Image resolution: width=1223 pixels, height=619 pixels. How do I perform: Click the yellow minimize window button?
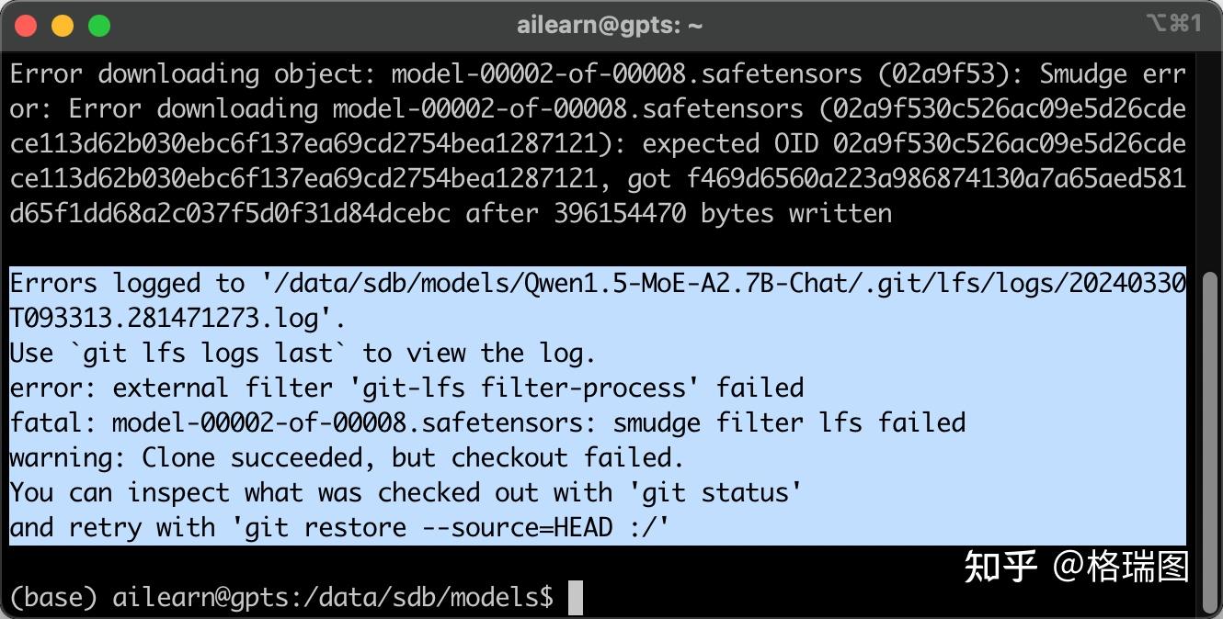(x=63, y=26)
